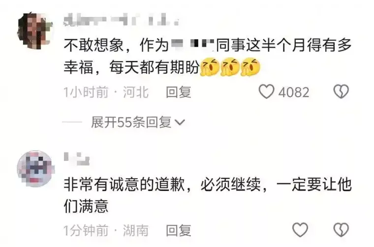Open the first commenter's pixelated avatar

(x=35, y=31)
